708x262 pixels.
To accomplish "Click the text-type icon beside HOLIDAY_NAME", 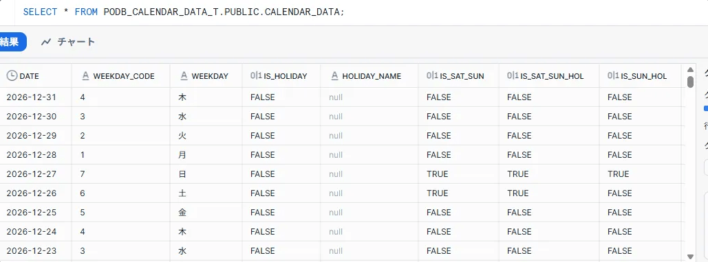I will (x=334, y=76).
